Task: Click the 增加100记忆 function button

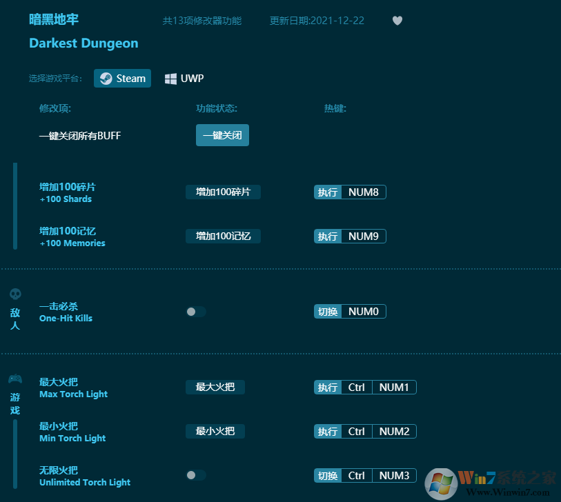Action: [x=223, y=236]
